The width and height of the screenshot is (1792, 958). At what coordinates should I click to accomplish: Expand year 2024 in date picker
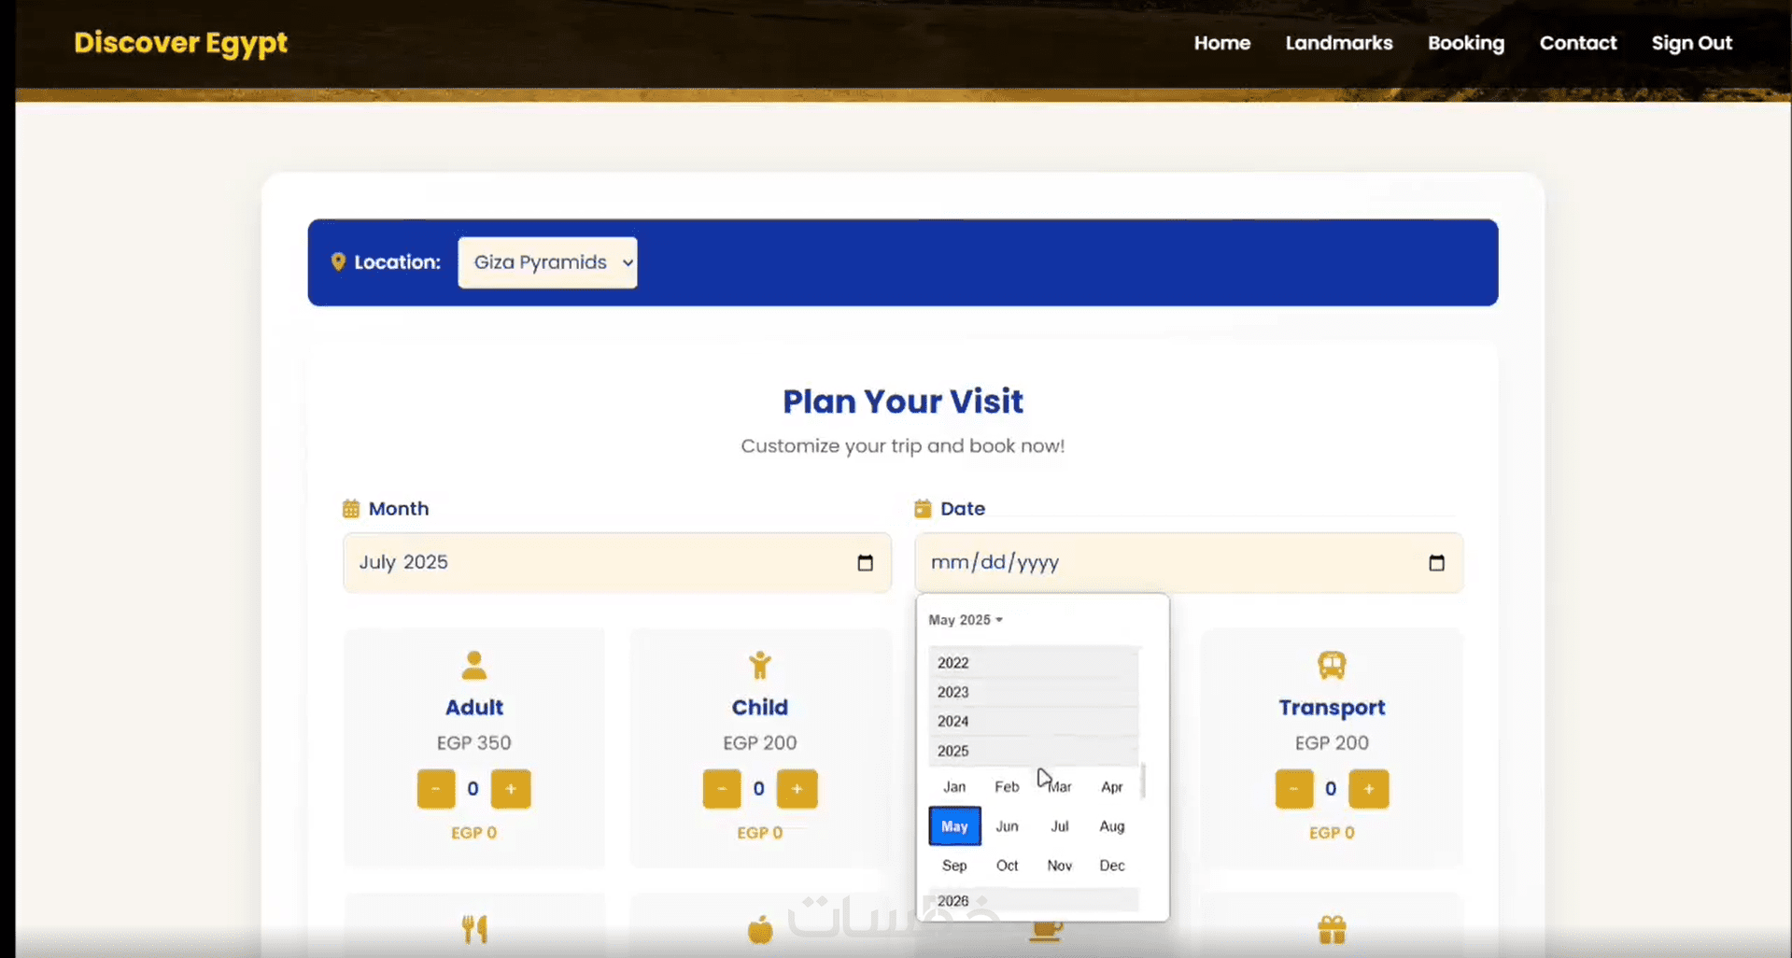(x=1034, y=721)
